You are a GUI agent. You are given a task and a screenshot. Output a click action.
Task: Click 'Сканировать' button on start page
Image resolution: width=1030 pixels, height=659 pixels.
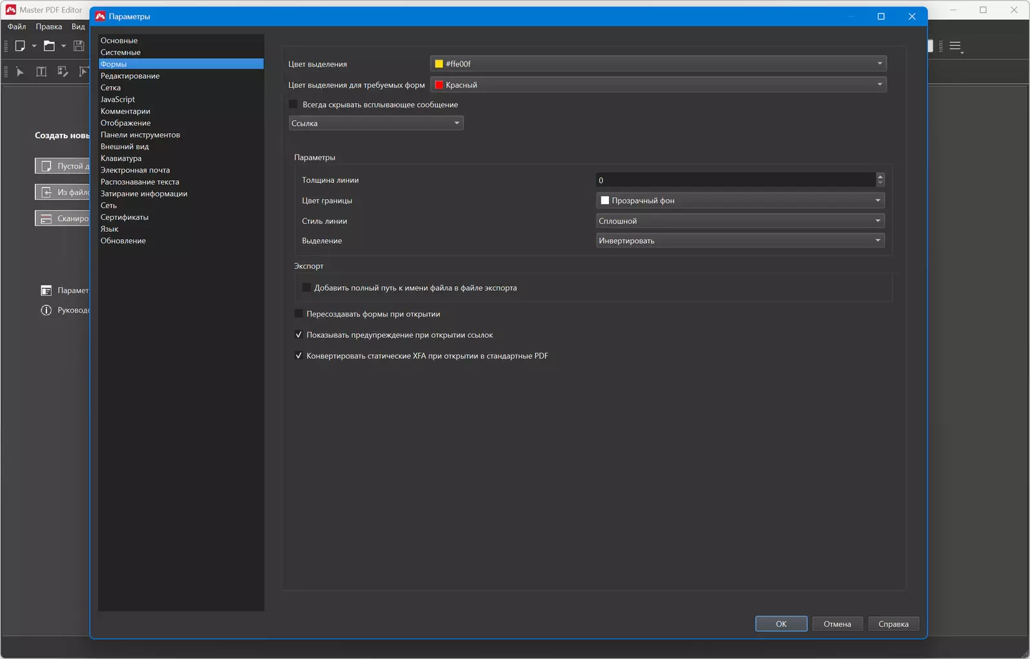pos(63,218)
